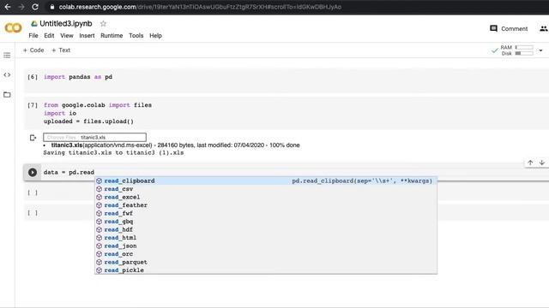Image resolution: width=549 pixels, height=308 pixels.
Task: Open the Help menu
Action: tap(155, 36)
